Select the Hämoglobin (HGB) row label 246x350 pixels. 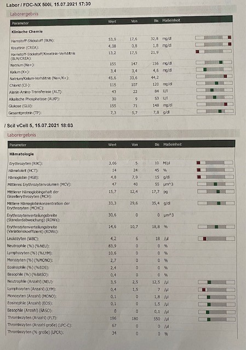tap(24, 177)
